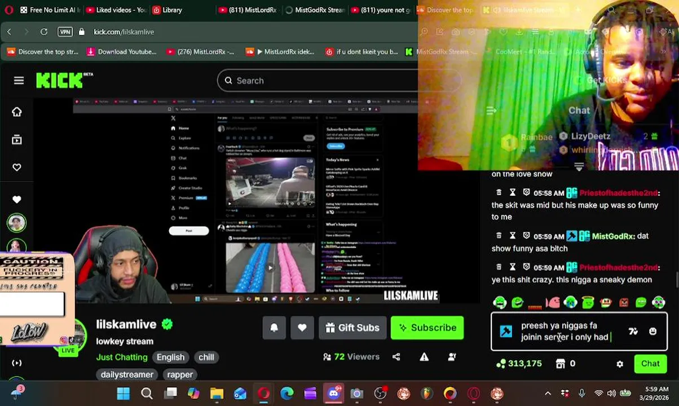Screen dimensions: 679x406
Task: Share the stream via share icon
Action: [396, 357]
